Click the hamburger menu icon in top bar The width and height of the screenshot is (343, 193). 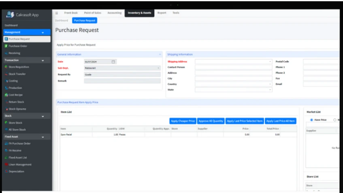click(x=56, y=13)
